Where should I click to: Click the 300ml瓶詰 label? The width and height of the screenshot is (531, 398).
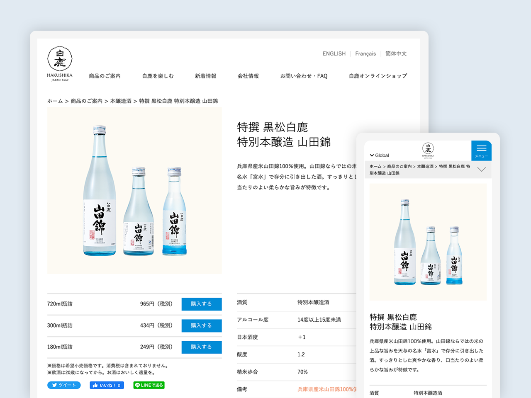click(60, 325)
